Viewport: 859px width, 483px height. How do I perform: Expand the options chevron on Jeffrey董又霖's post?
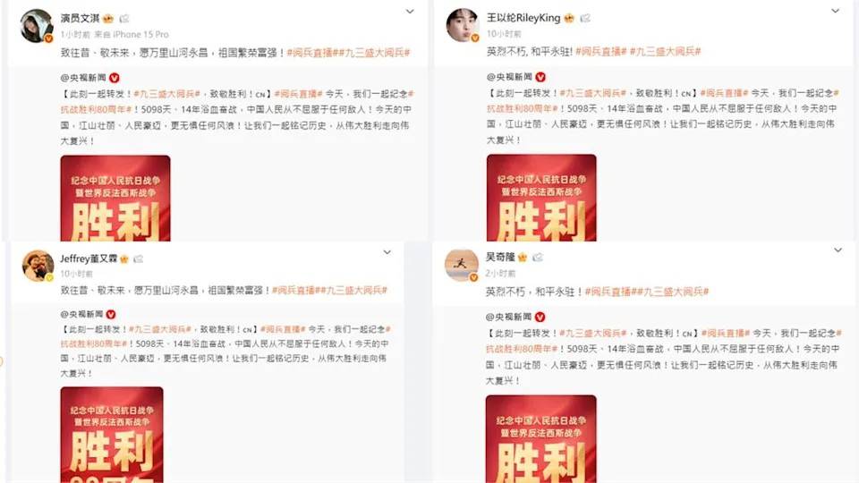[x=387, y=252]
